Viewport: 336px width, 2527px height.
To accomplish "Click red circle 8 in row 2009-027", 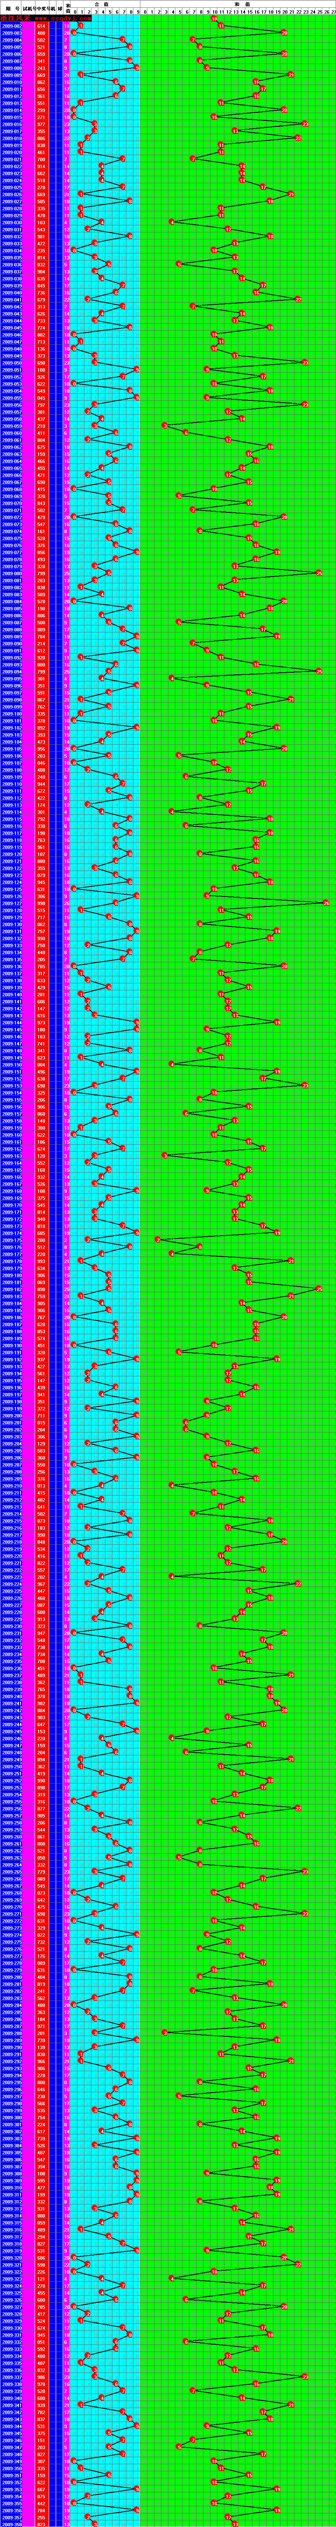I will point(129,201).
